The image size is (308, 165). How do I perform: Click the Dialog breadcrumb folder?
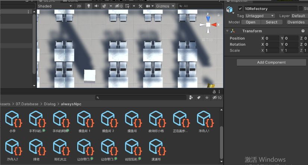(49, 104)
